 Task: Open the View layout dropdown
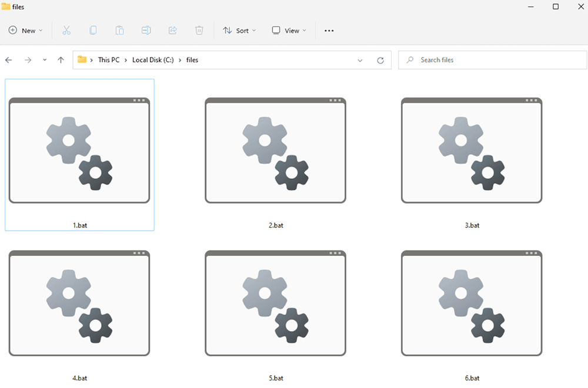[289, 31]
